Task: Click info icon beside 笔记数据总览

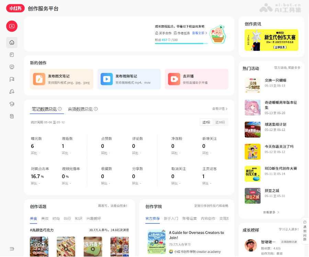Action: pyautogui.click(x=60, y=109)
